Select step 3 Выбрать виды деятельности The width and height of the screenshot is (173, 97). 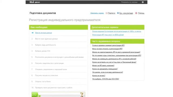(45, 45)
